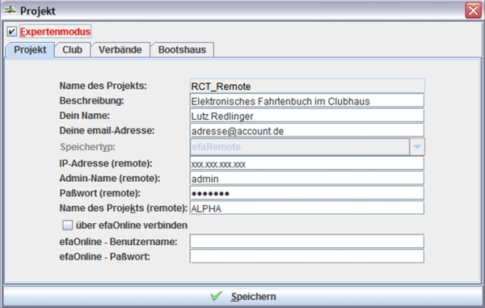Click the efaRemote combo box field
Image resolution: width=485 pixels, height=308 pixels.
[x=300, y=146]
